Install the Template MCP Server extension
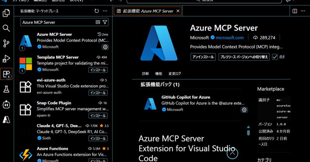This screenshot has height=162, width=310. [x=98, y=70]
